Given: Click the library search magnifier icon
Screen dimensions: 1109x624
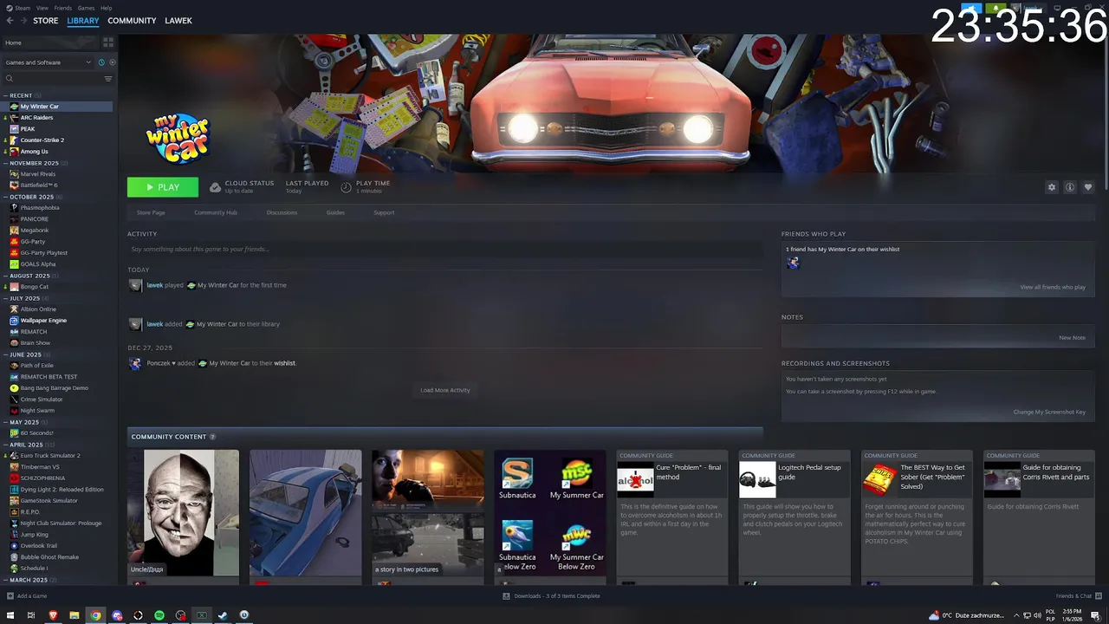Looking at the screenshot, I should [10, 79].
